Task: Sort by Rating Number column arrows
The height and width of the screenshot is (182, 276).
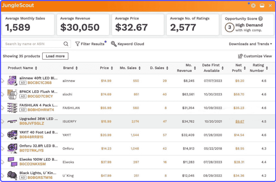Action: [267, 68]
